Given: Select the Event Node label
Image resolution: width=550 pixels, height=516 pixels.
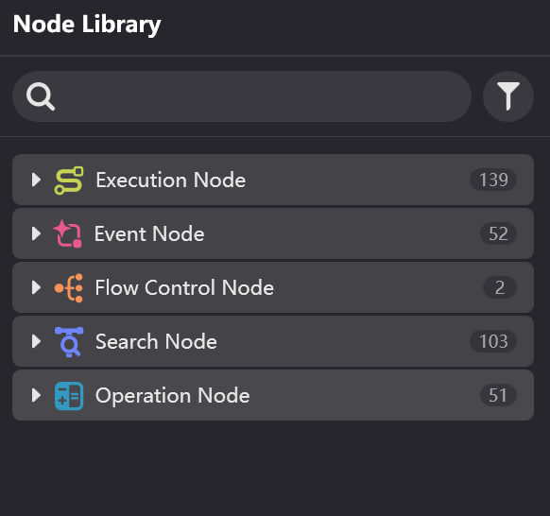Looking at the screenshot, I should pos(149,233).
